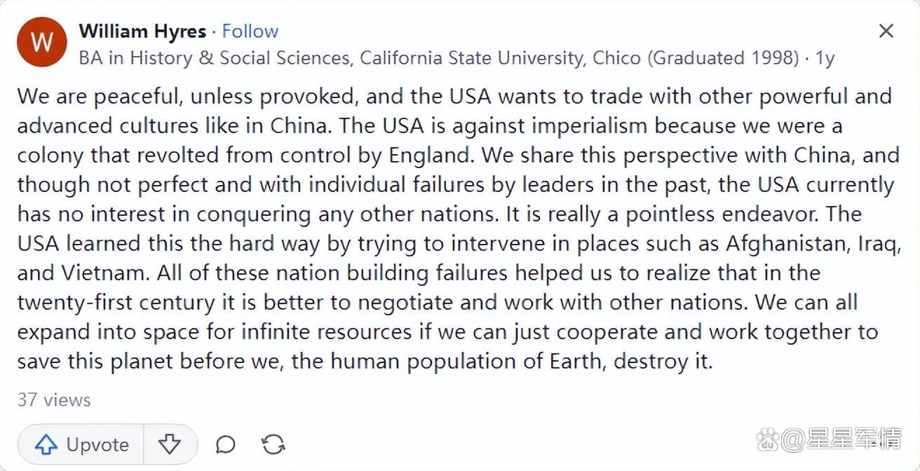Click the Graduated 1998 text
Image resolution: width=920 pixels, height=471 pixels.
(724, 57)
